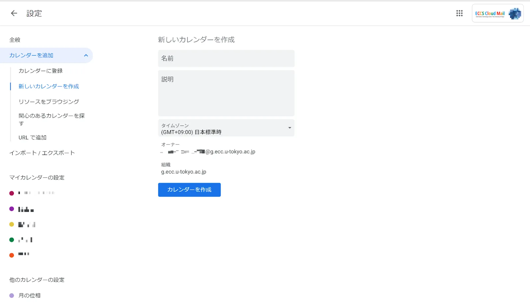The image size is (530, 303).
Task: Click the yellow calendar color dot
Action: click(12, 224)
